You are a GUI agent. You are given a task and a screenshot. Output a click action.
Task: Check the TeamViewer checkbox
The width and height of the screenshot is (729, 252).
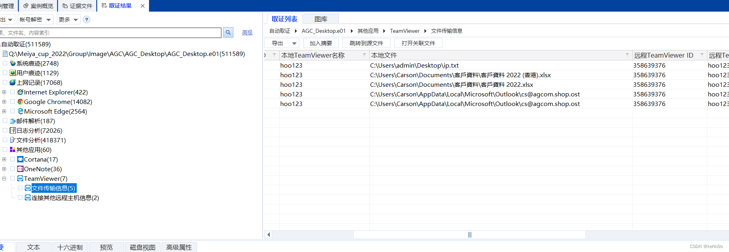(x=12, y=178)
